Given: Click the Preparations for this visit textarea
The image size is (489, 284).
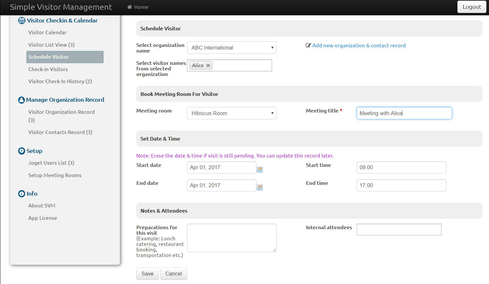Looking at the screenshot, I should pos(232,238).
